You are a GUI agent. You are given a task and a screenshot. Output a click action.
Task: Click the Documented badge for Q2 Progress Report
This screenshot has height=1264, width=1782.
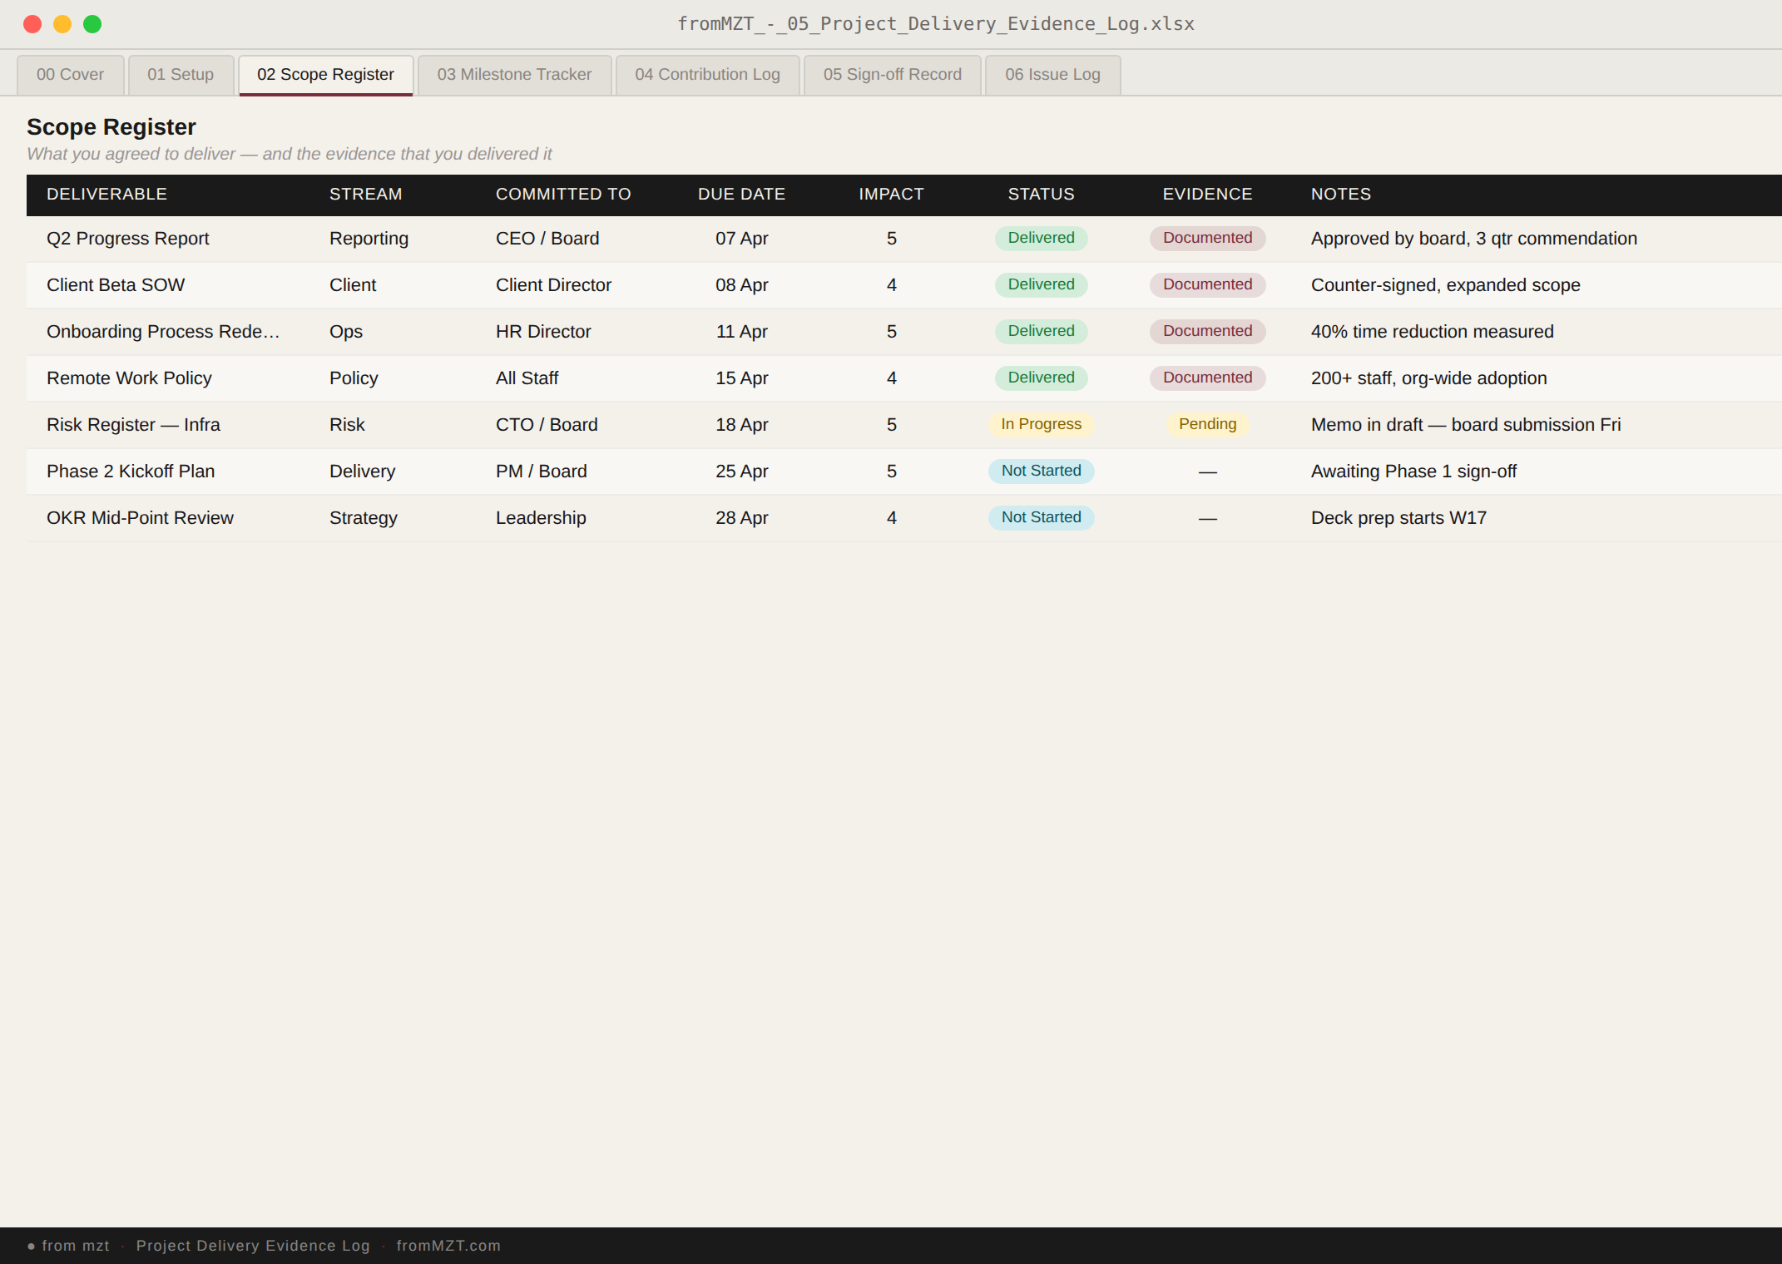(1207, 238)
